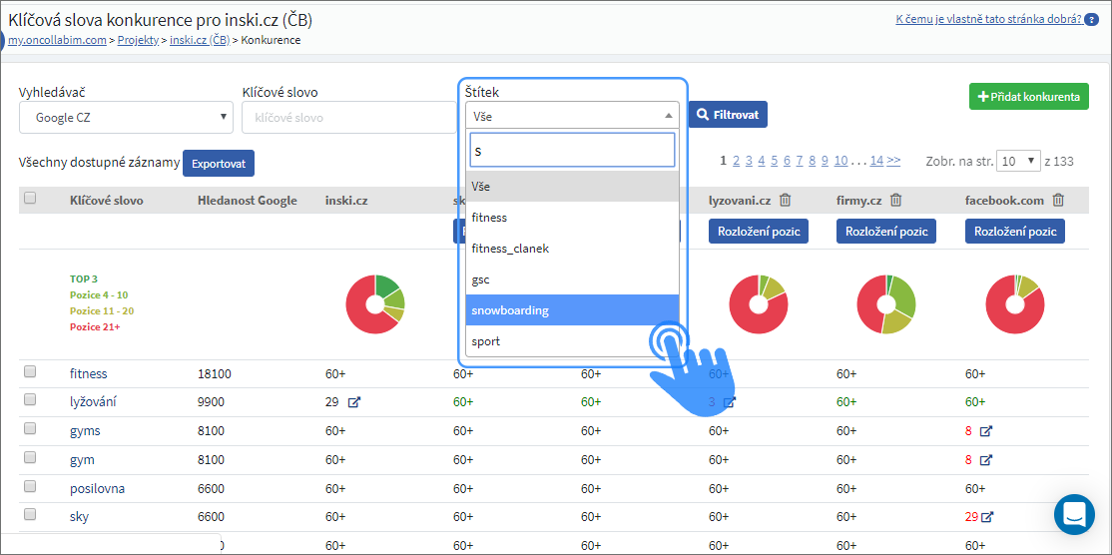Open 'K čemu je vlastně tato stránka dobrá?' link
Screen dimensions: 1112x555
pos(988,19)
